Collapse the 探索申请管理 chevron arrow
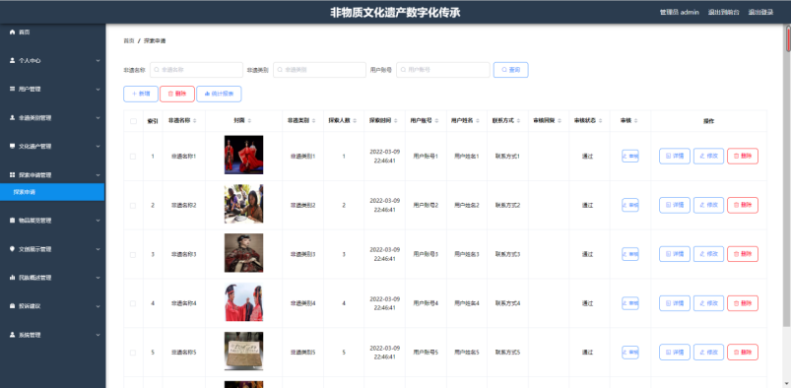The width and height of the screenshot is (791, 388). tap(98, 175)
